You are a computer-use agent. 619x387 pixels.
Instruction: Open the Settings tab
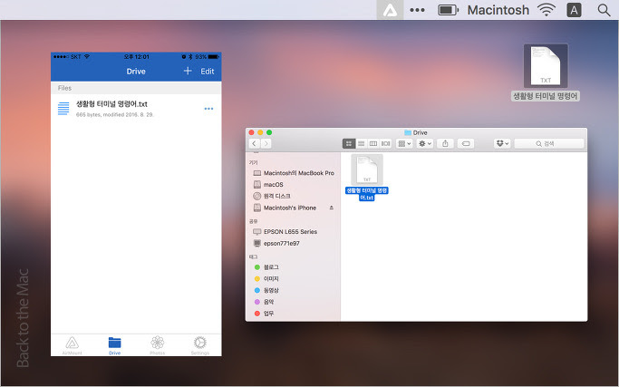click(199, 345)
